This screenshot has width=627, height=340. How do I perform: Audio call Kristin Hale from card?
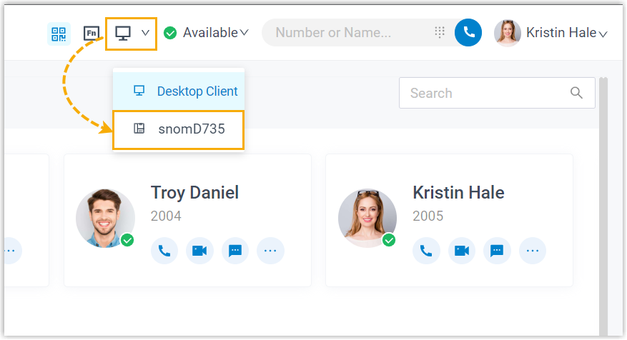[x=426, y=251]
